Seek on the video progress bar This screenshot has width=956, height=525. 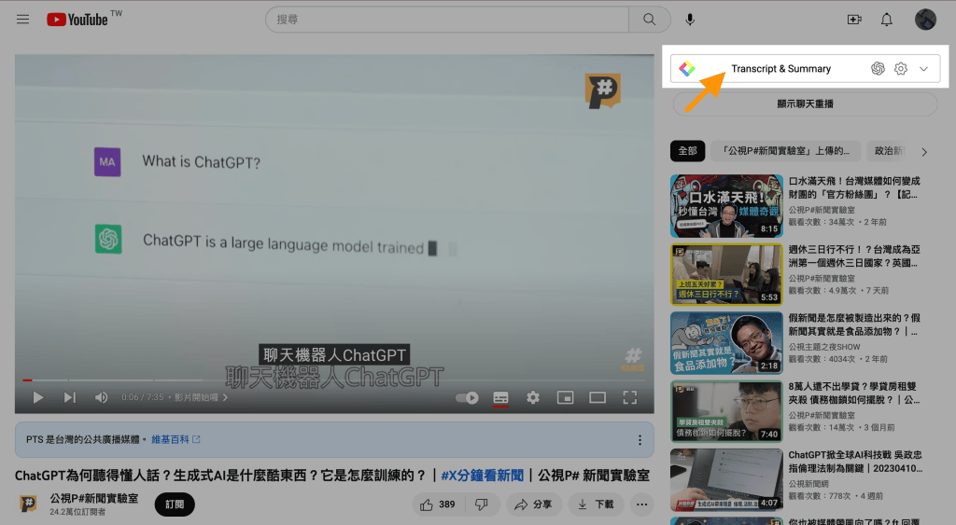[334, 380]
